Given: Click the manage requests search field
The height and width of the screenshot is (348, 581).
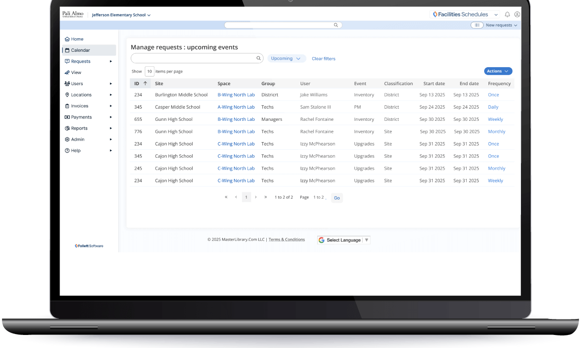Looking at the screenshot, I should tap(194, 58).
